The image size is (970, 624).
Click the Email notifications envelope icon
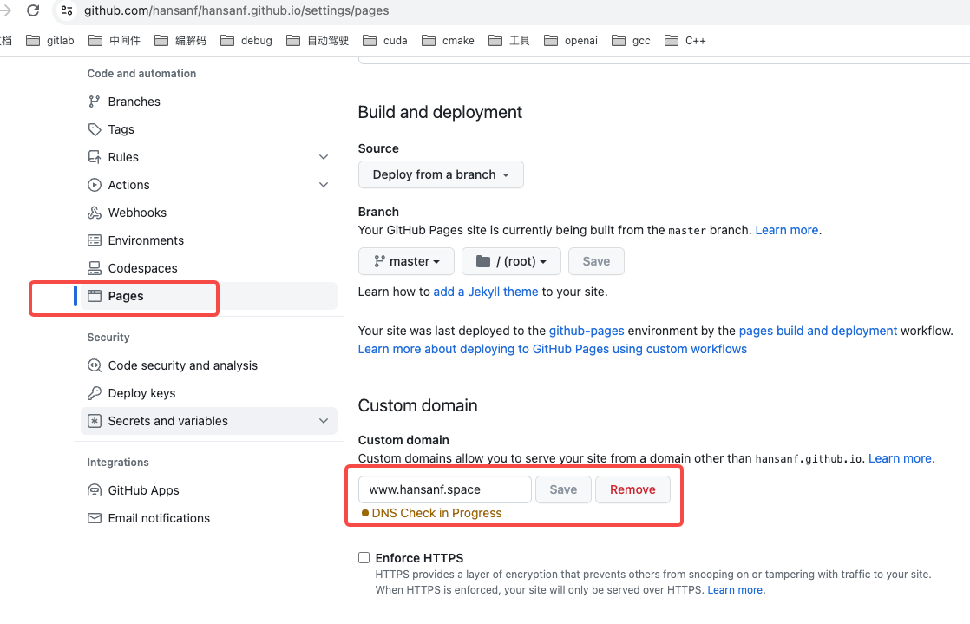tap(94, 518)
